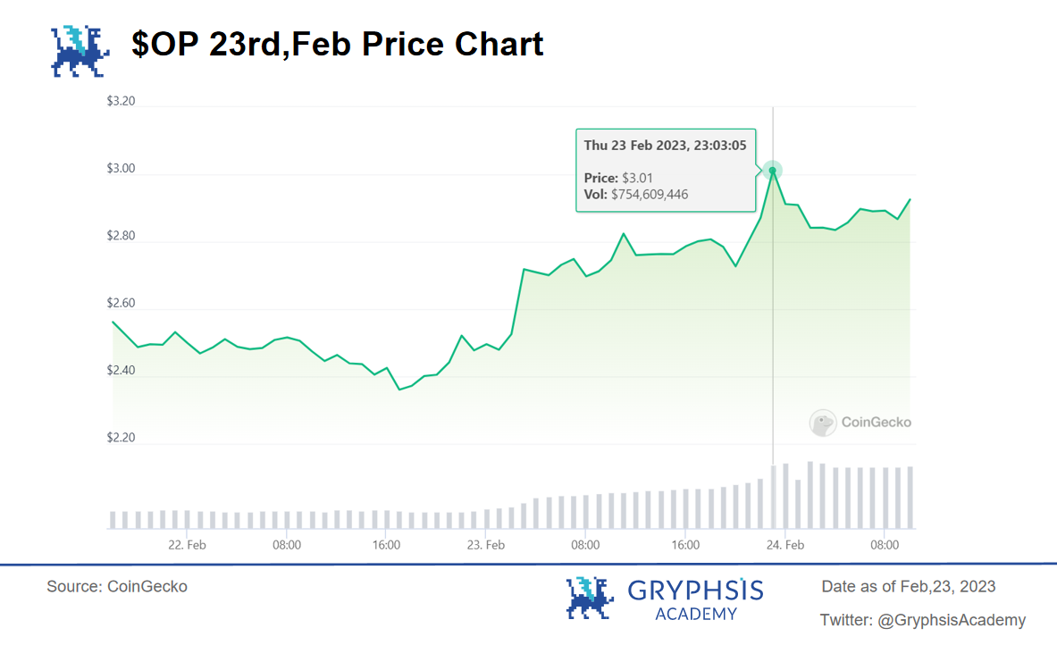
Task: Click the Date as of Feb,23, 2023 text
Action: pos(909,587)
